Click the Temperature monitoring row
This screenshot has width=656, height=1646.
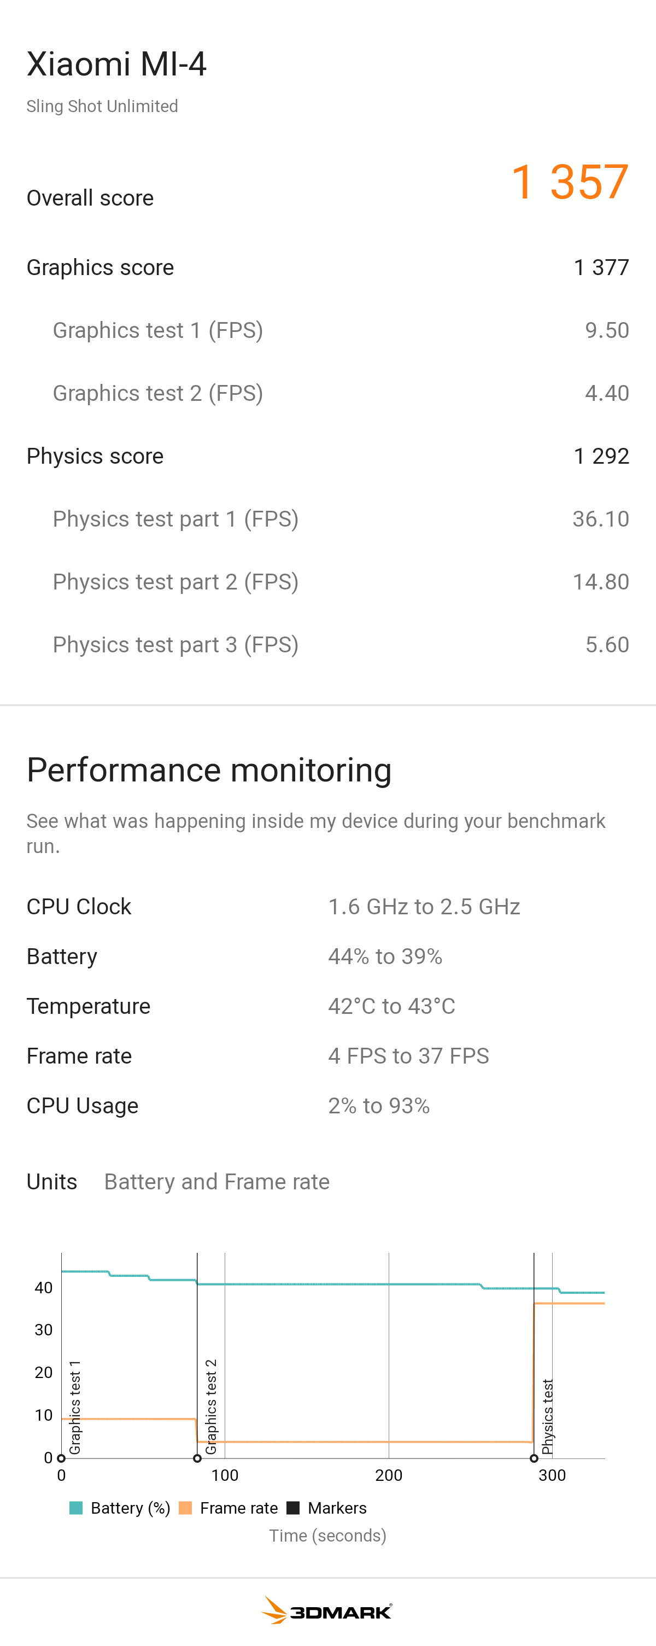[327, 1006]
